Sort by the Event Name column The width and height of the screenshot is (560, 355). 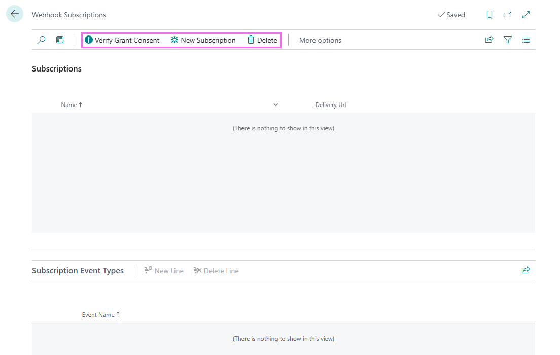(101, 314)
